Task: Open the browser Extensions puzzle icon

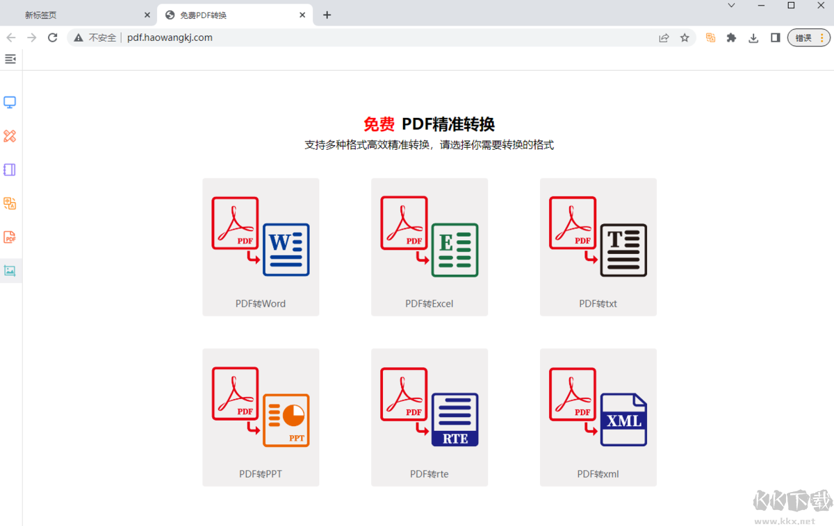Action: [x=731, y=37]
